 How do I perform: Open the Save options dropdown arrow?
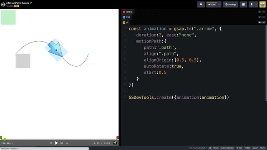219,5
